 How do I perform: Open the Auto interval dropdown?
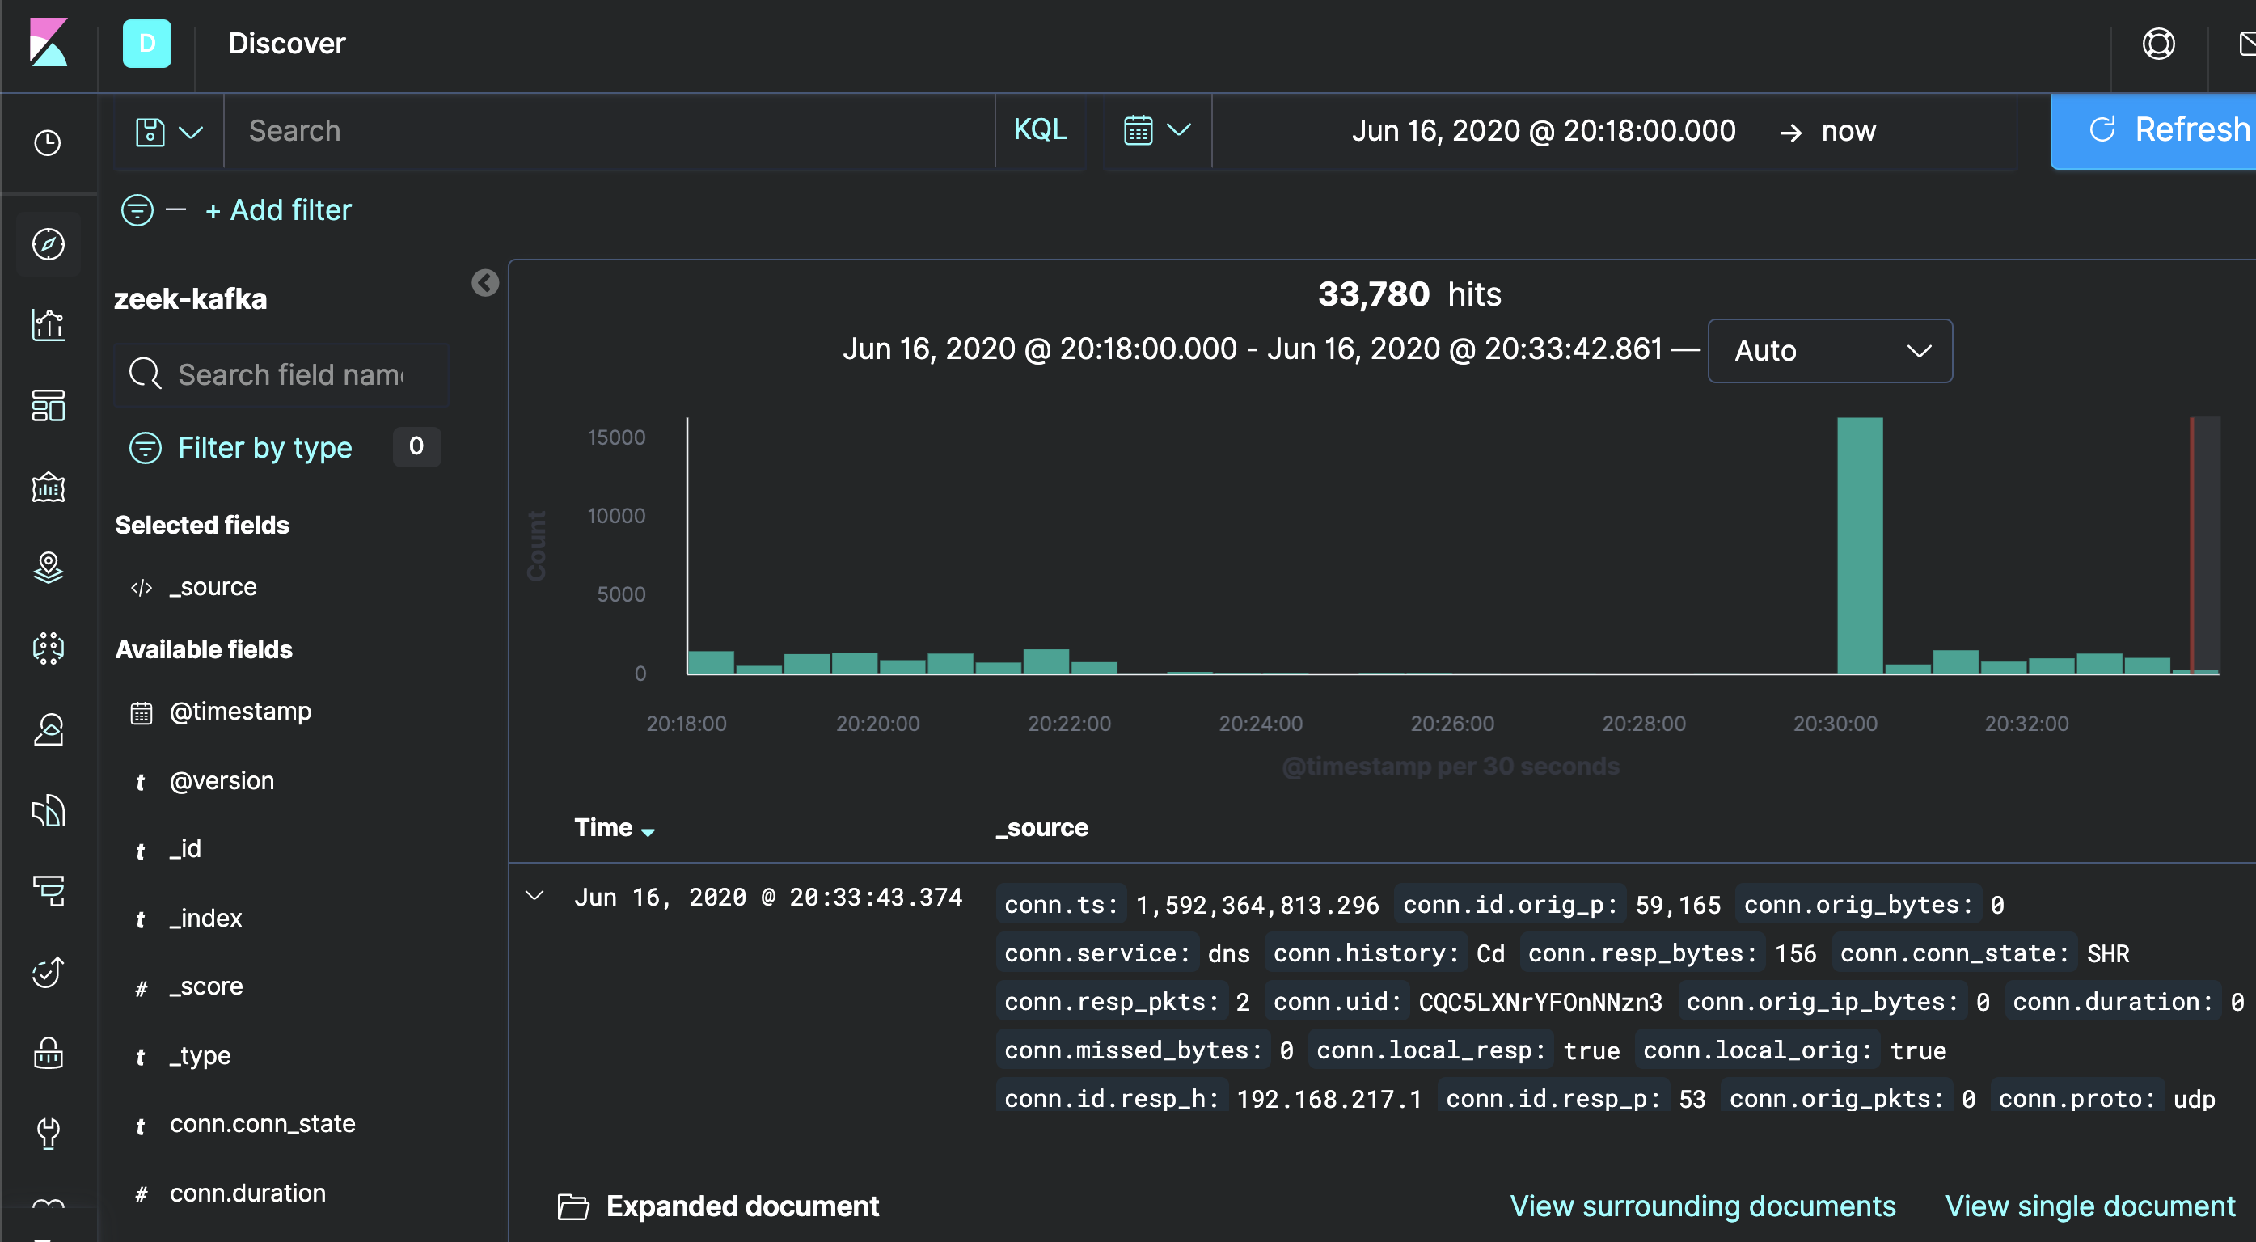[1830, 351]
